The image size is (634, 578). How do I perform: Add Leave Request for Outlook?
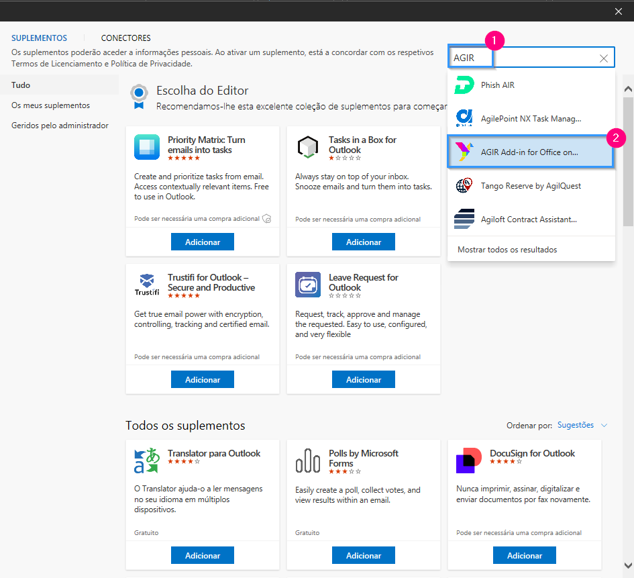[x=364, y=379]
